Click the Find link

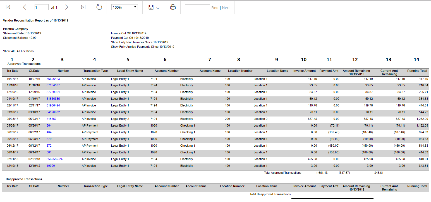(x=215, y=8)
